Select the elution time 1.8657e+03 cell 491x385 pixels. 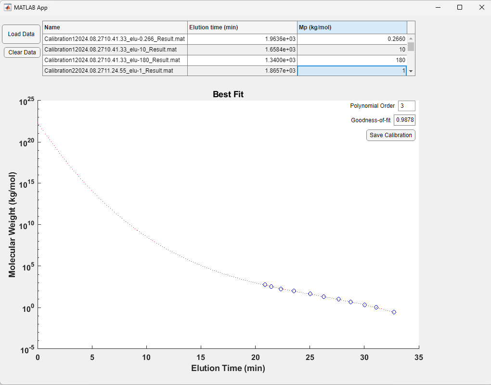(x=242, y=71)
